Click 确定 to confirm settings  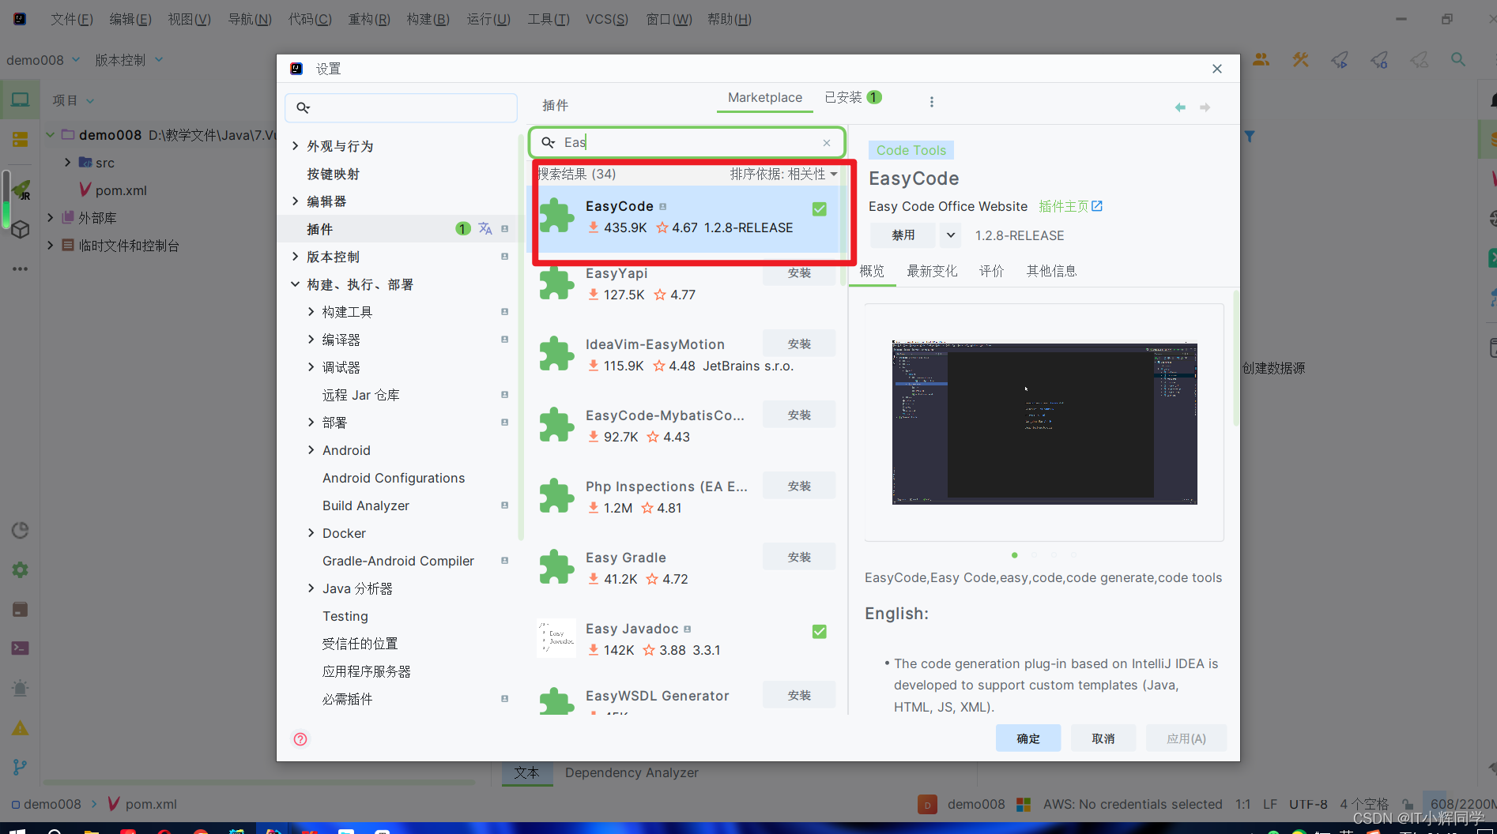(1028, 738)
